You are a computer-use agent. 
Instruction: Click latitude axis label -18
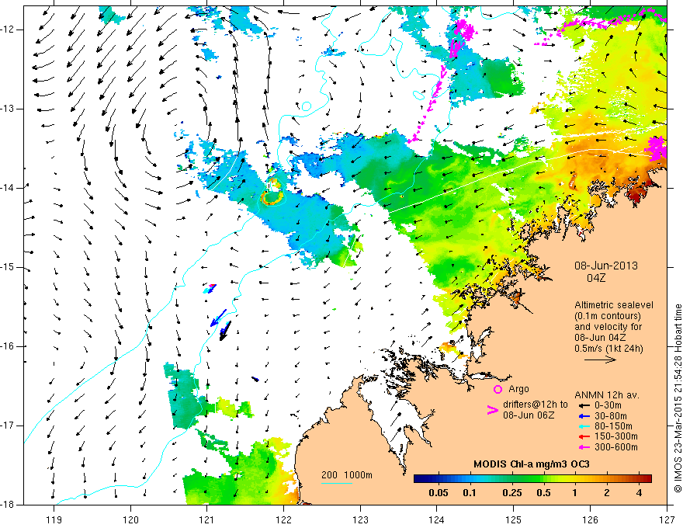pos(8,505)
